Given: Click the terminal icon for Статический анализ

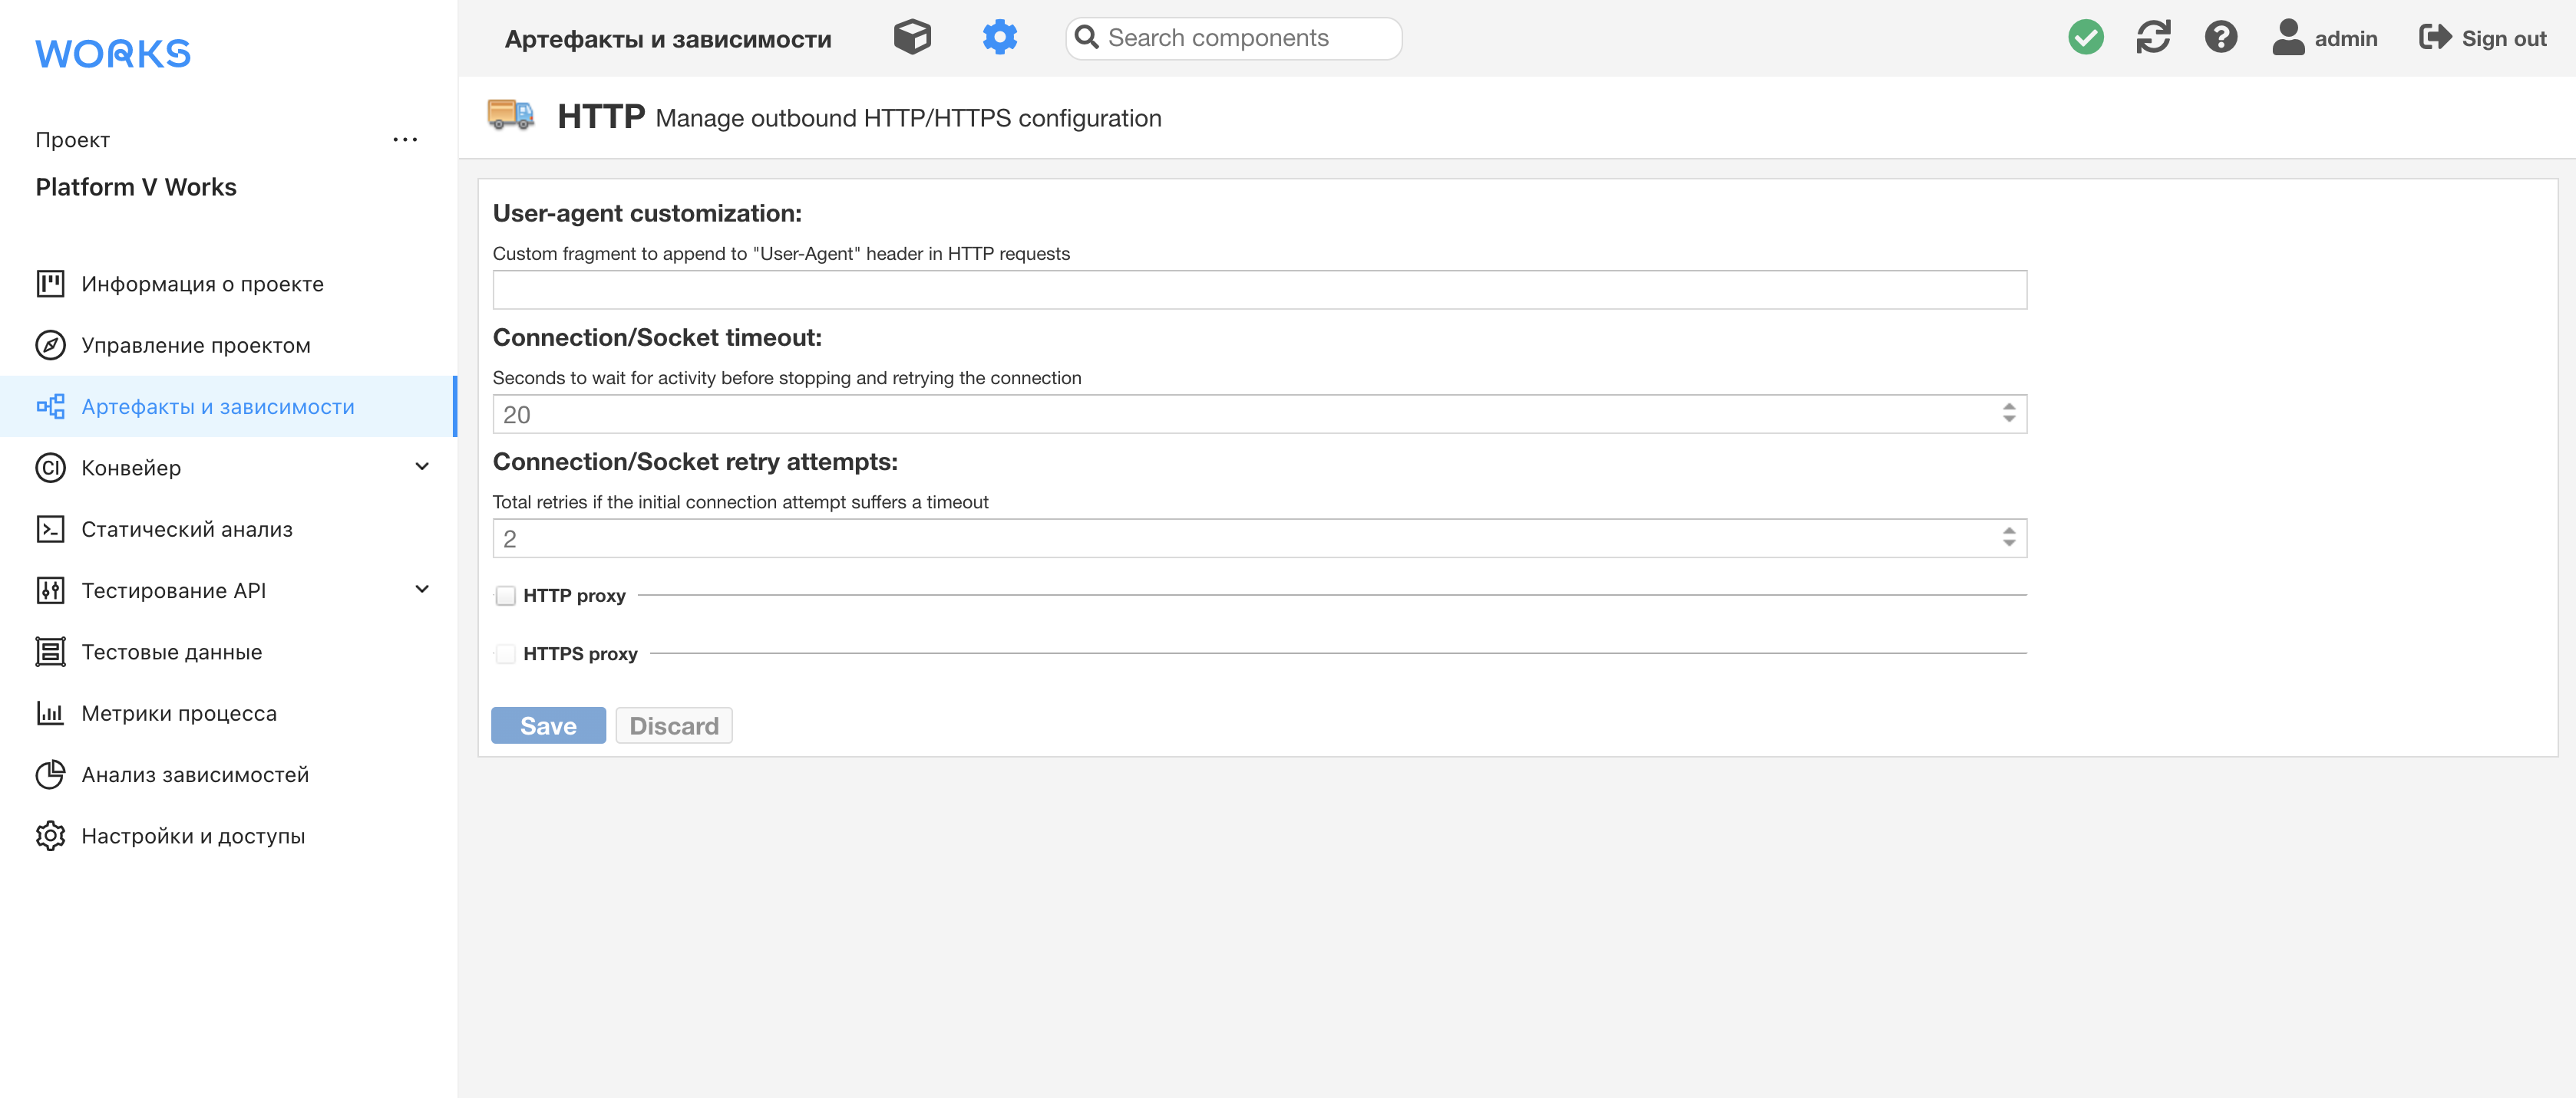Looking at the screenshot, I should (50, 528).
